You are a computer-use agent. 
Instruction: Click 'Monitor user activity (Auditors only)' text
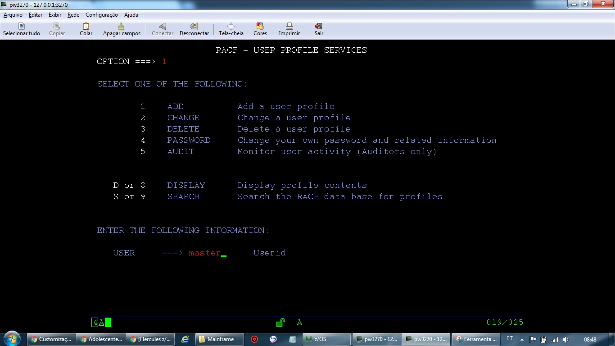[x=337, y=151]
